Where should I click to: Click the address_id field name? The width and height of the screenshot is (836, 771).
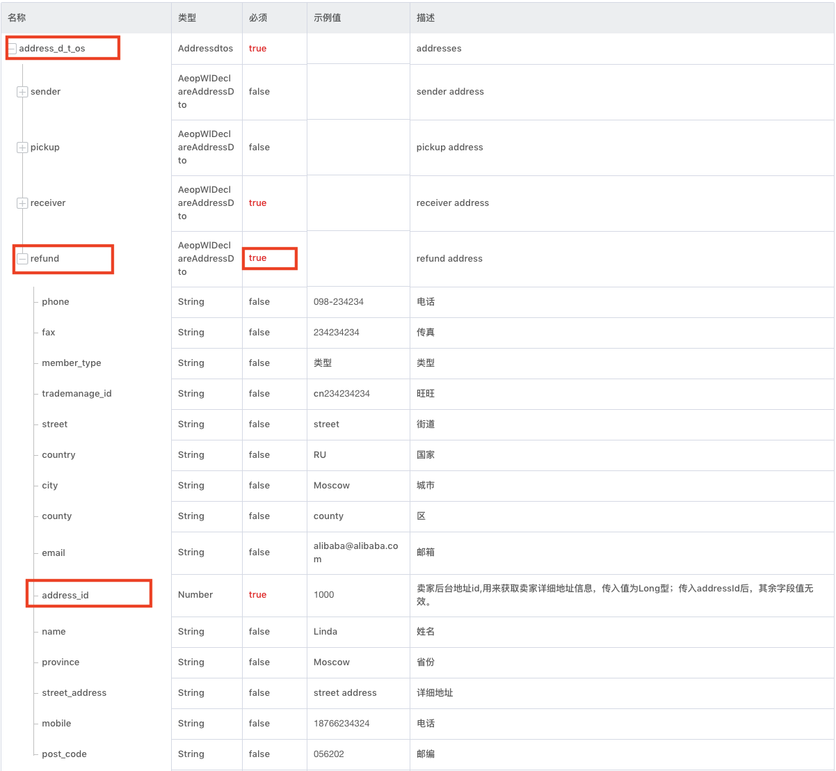tap(65, 596)
